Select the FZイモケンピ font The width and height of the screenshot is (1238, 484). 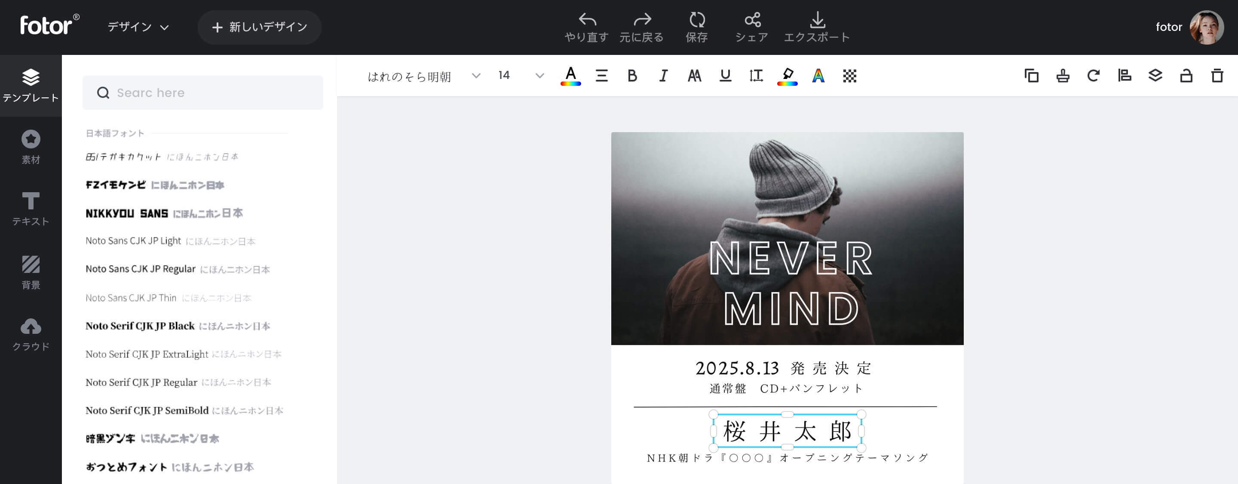(155, 185)
